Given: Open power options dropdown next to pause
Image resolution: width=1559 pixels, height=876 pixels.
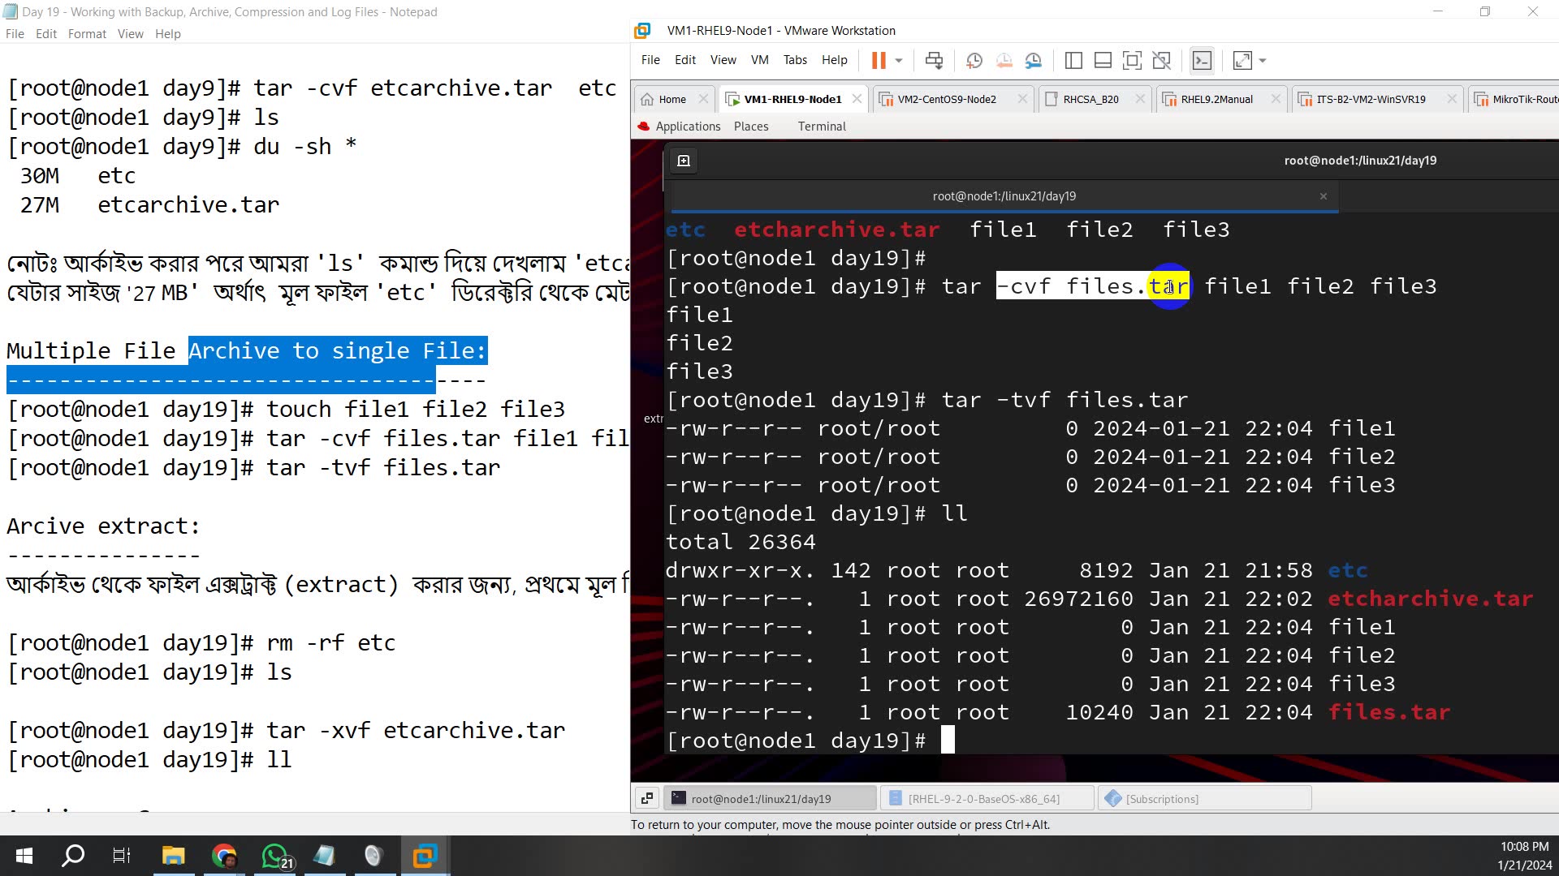Looking at the screenshot, I should 899,60.
